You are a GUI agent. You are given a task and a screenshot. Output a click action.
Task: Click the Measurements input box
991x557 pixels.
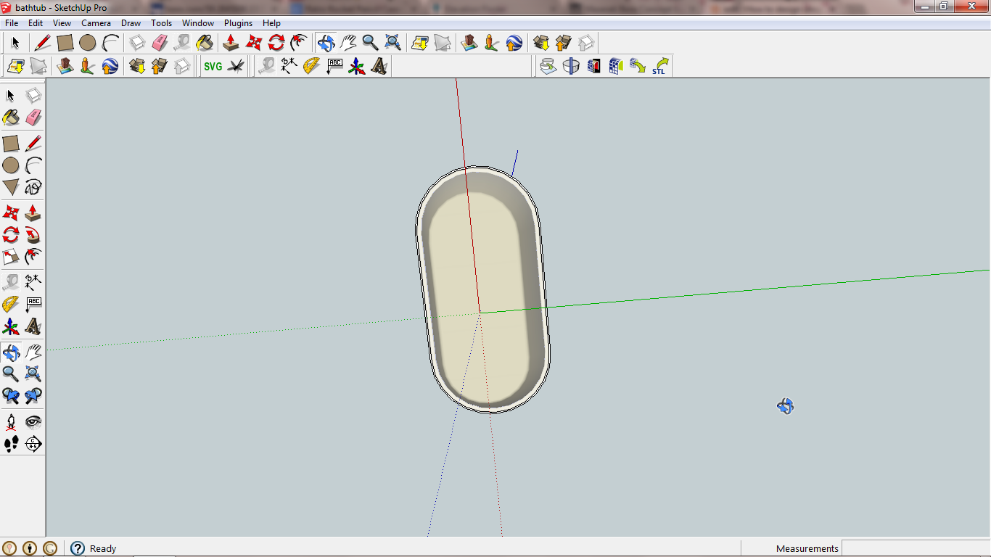(x=916, y=548)
